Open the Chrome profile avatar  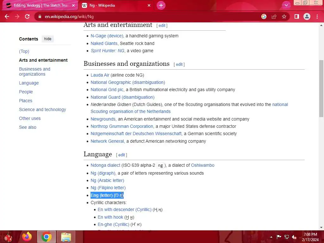pos(307,16)
